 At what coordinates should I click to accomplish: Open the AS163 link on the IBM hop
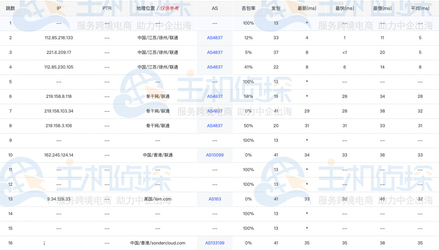(215, 199)
